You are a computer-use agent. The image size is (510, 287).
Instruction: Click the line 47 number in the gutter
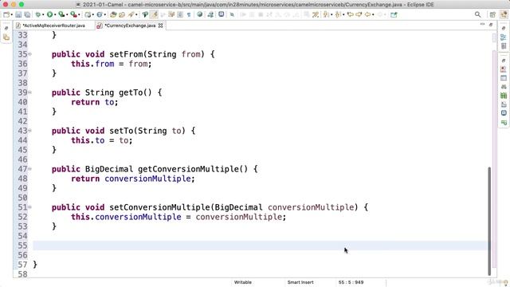pyautogui.click(x=22, y=169)
